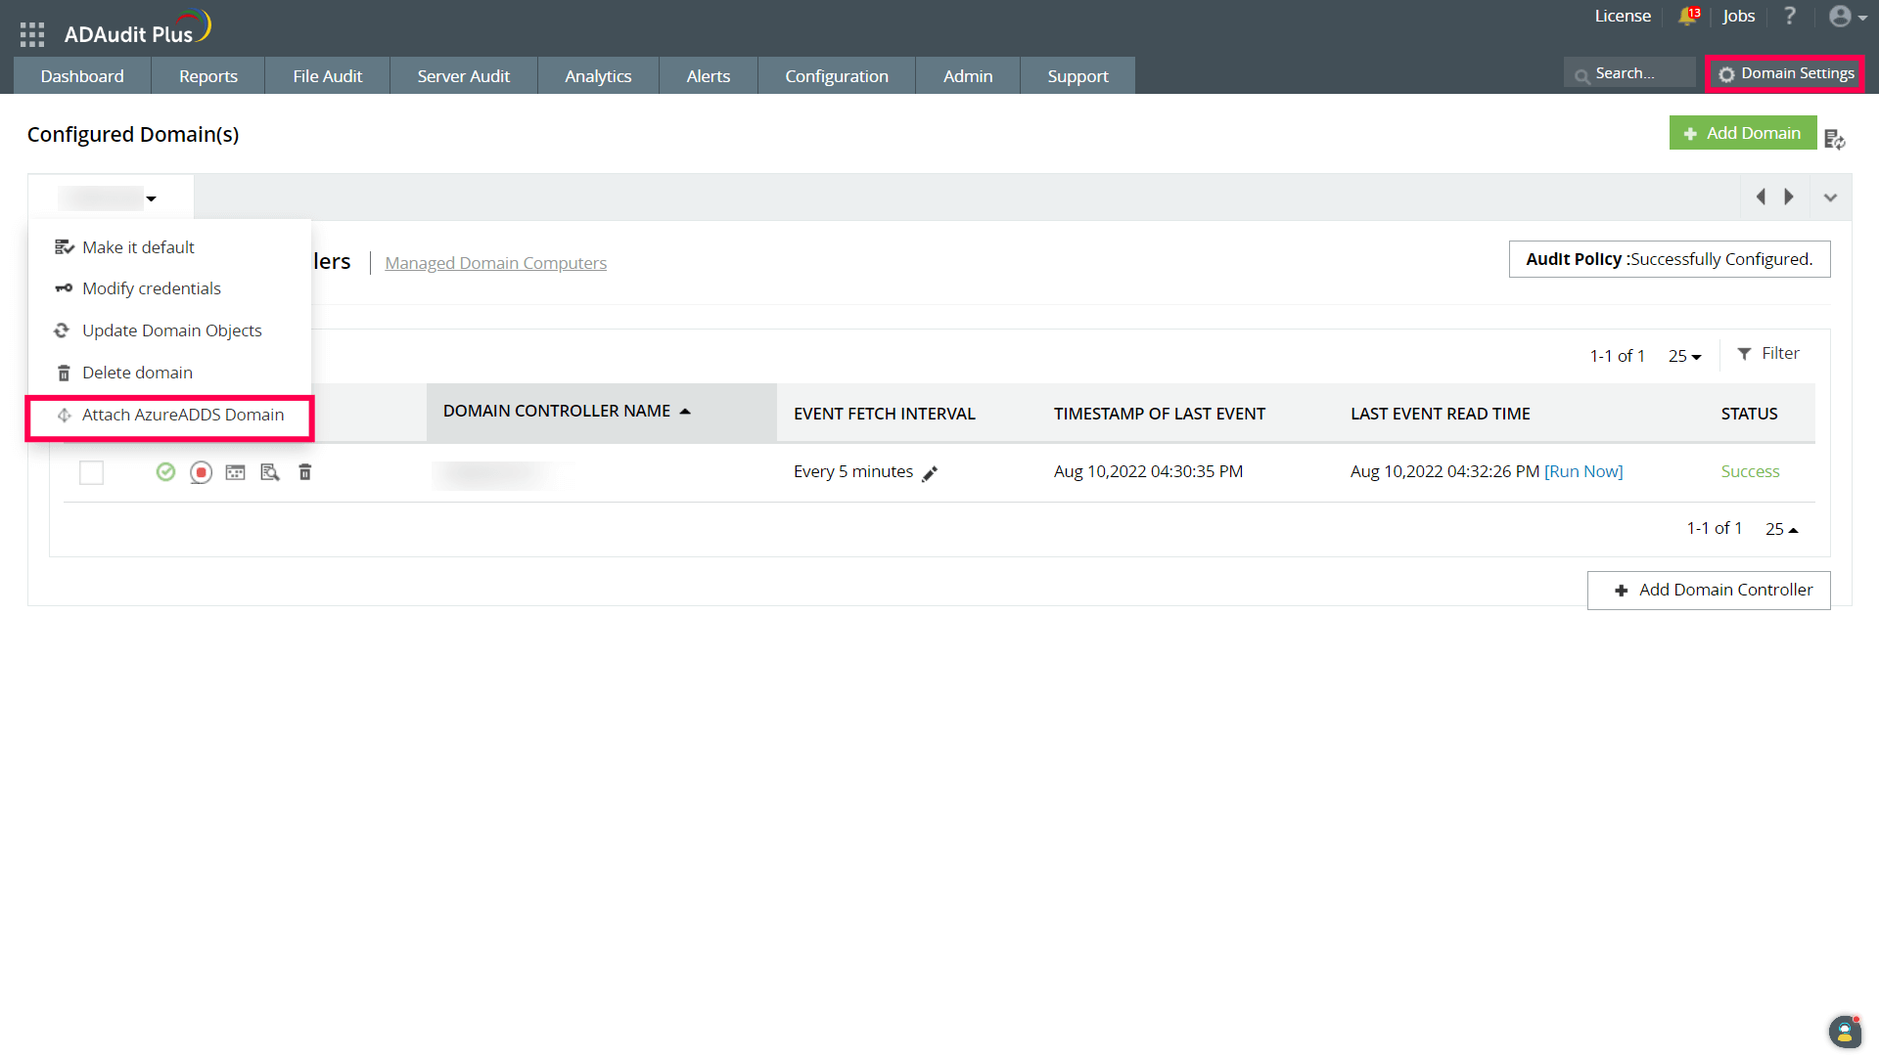Click the green enabled-status check icon

pos(165,472)
